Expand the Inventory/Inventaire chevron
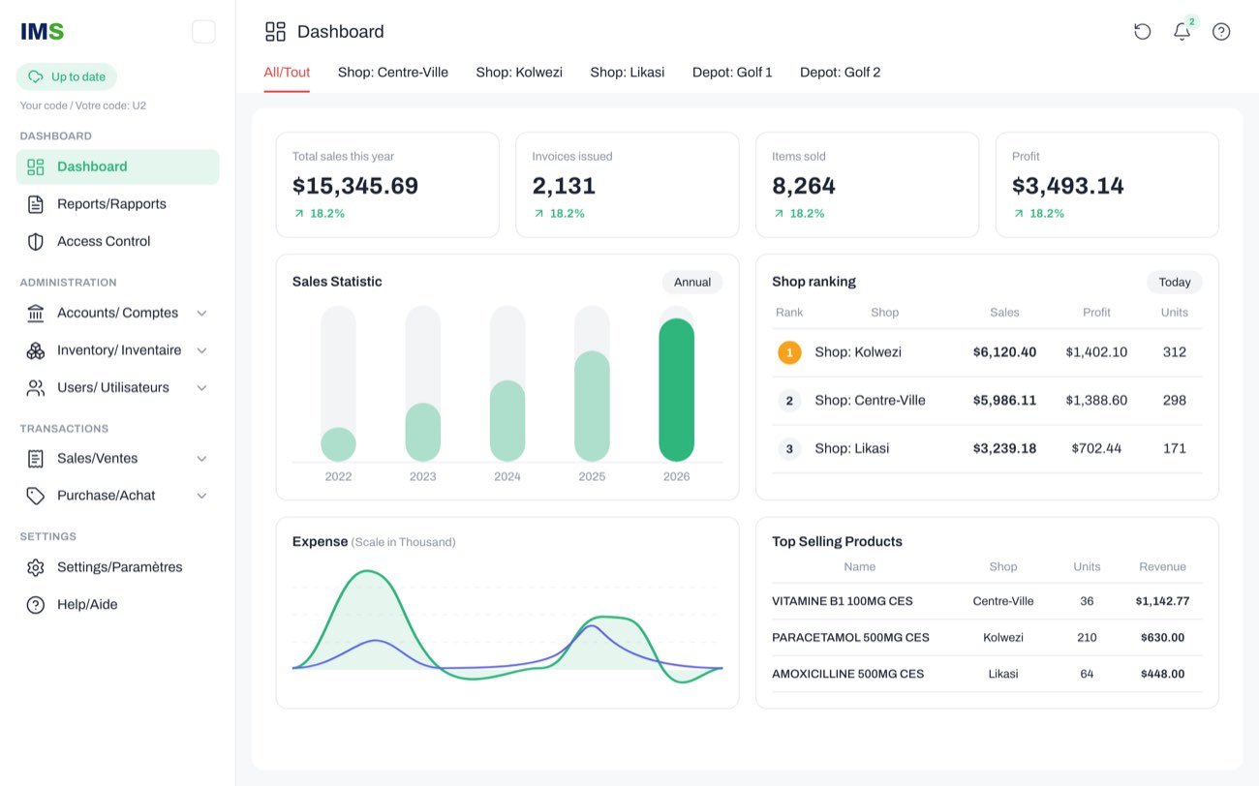This screenshot has width=1259, height=786. tap(201, 350)
